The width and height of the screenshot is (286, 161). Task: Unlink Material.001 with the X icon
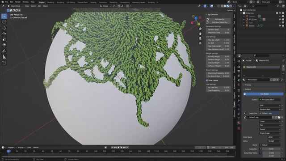pos(278,80)
